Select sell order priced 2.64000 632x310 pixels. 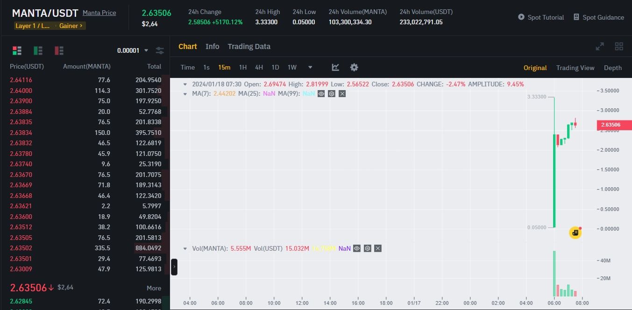click(x=85, y=91)
